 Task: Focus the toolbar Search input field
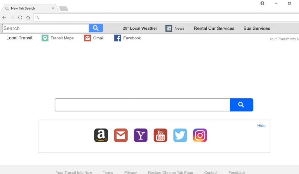coord(46,28)
